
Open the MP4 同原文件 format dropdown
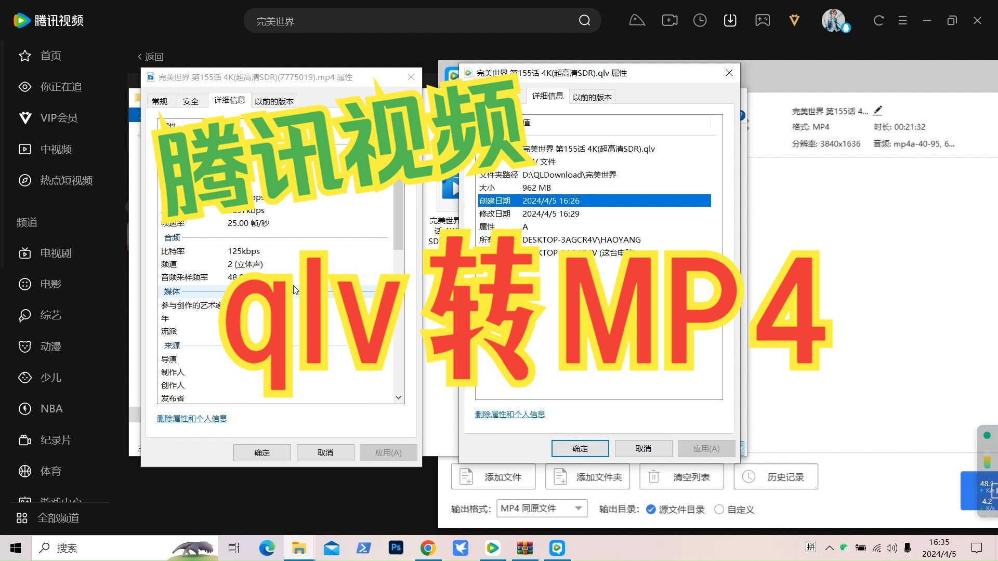tap(541, 508)
